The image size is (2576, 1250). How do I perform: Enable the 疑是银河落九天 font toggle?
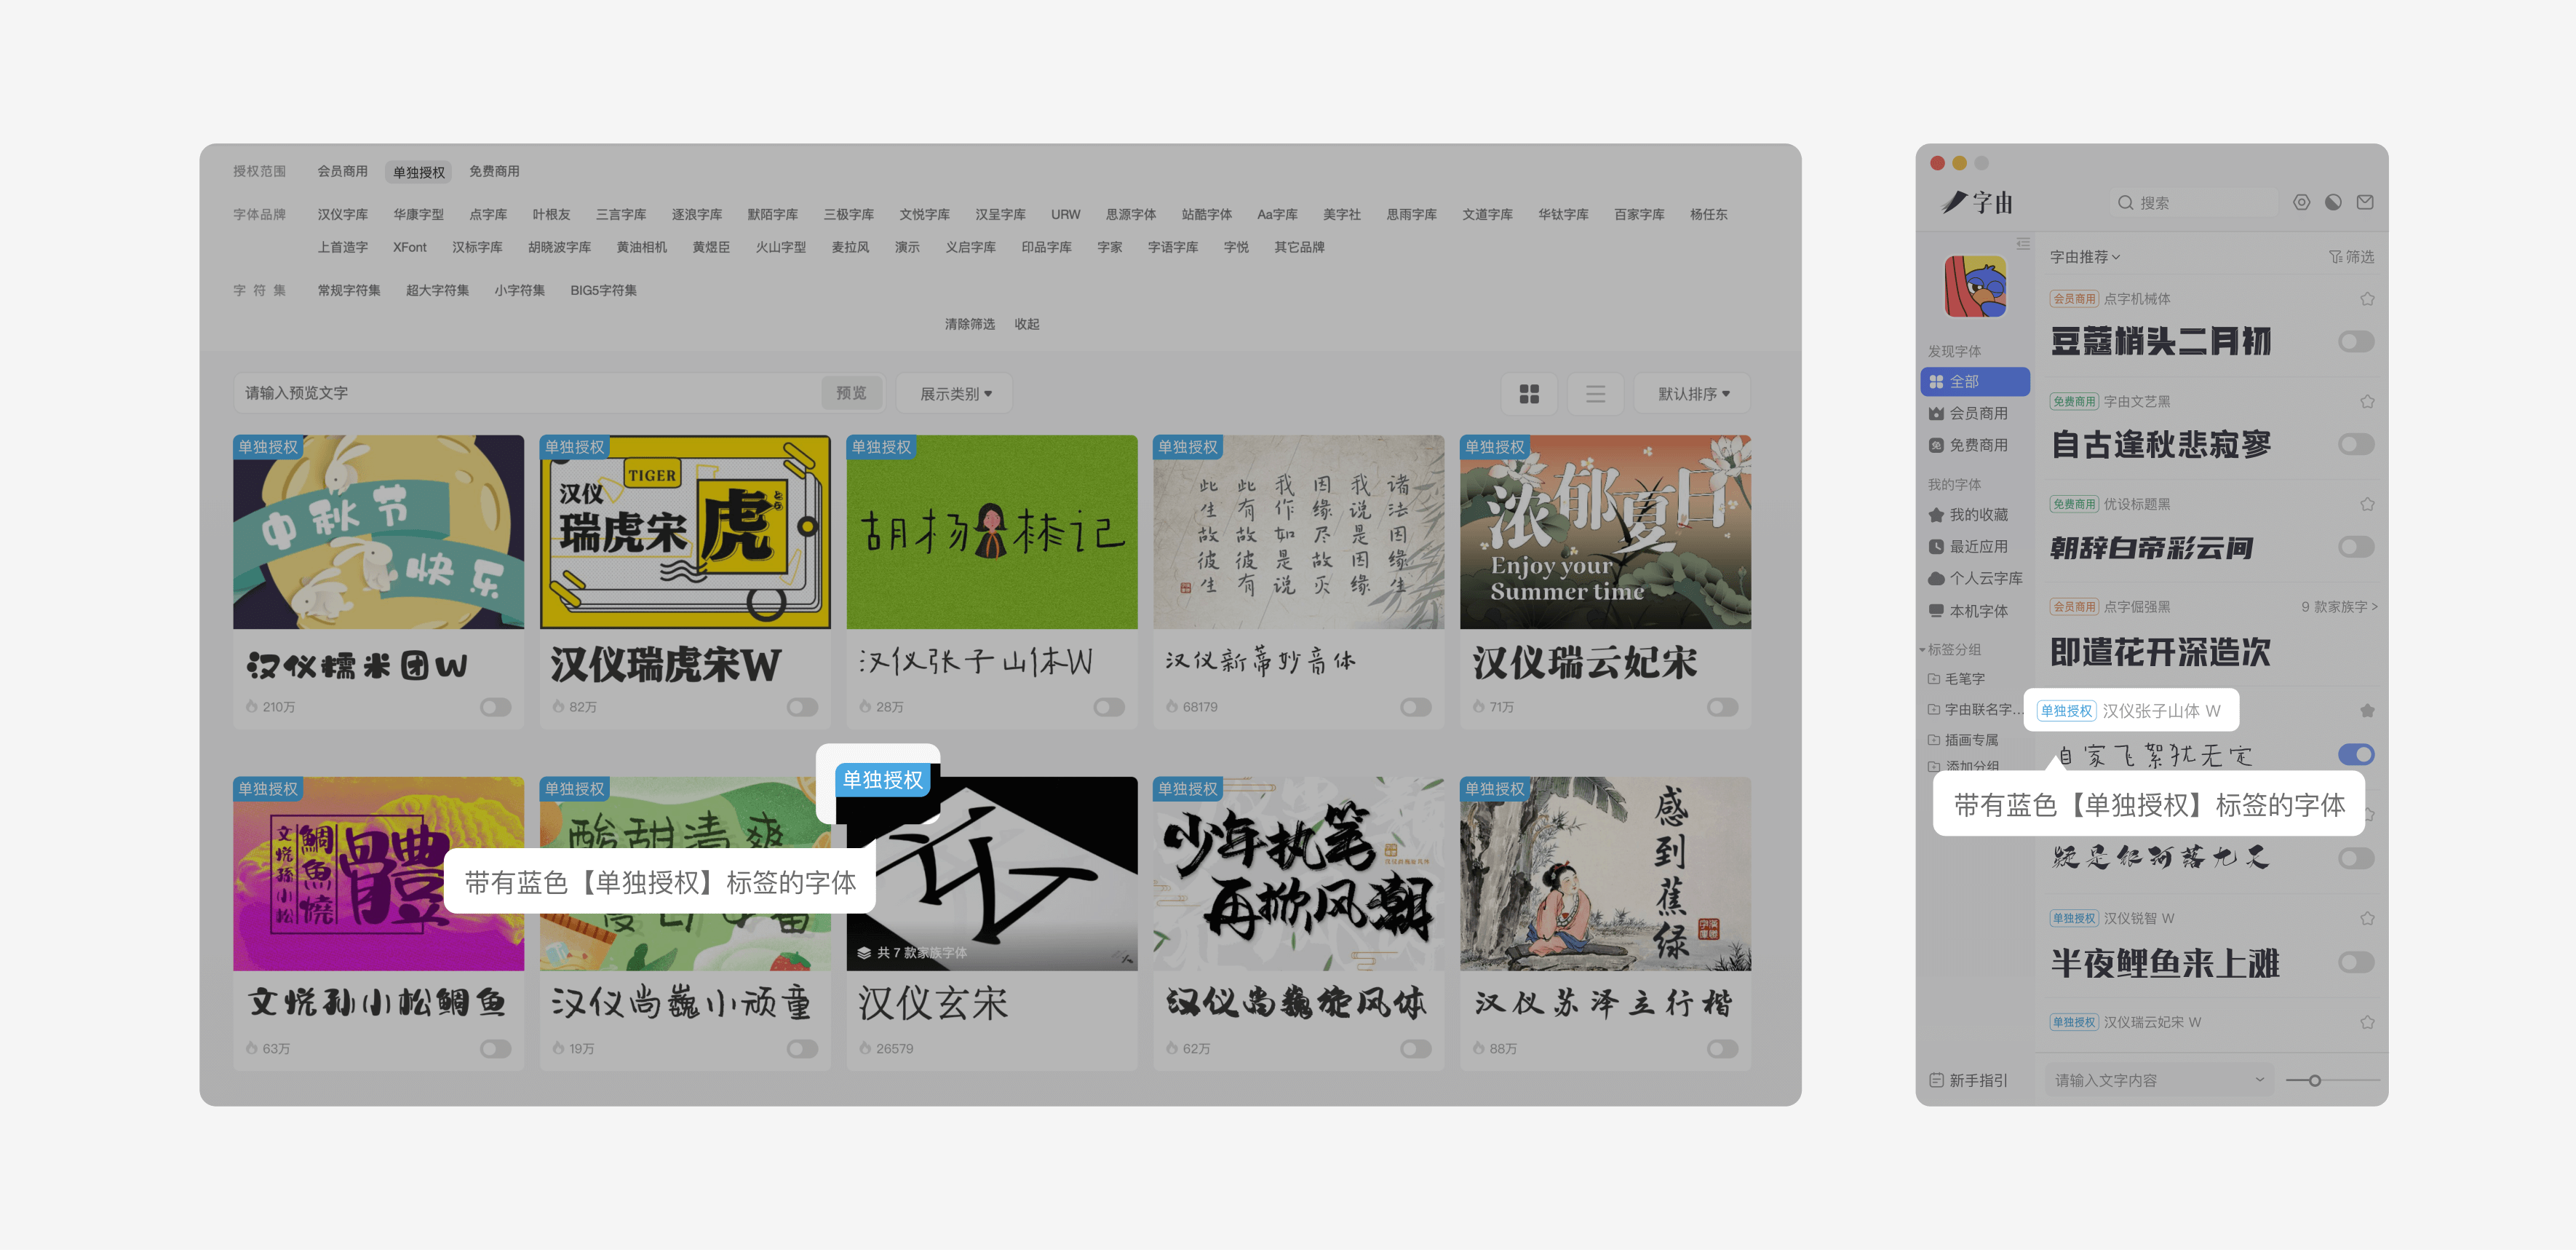click(x=2356, y=858)
